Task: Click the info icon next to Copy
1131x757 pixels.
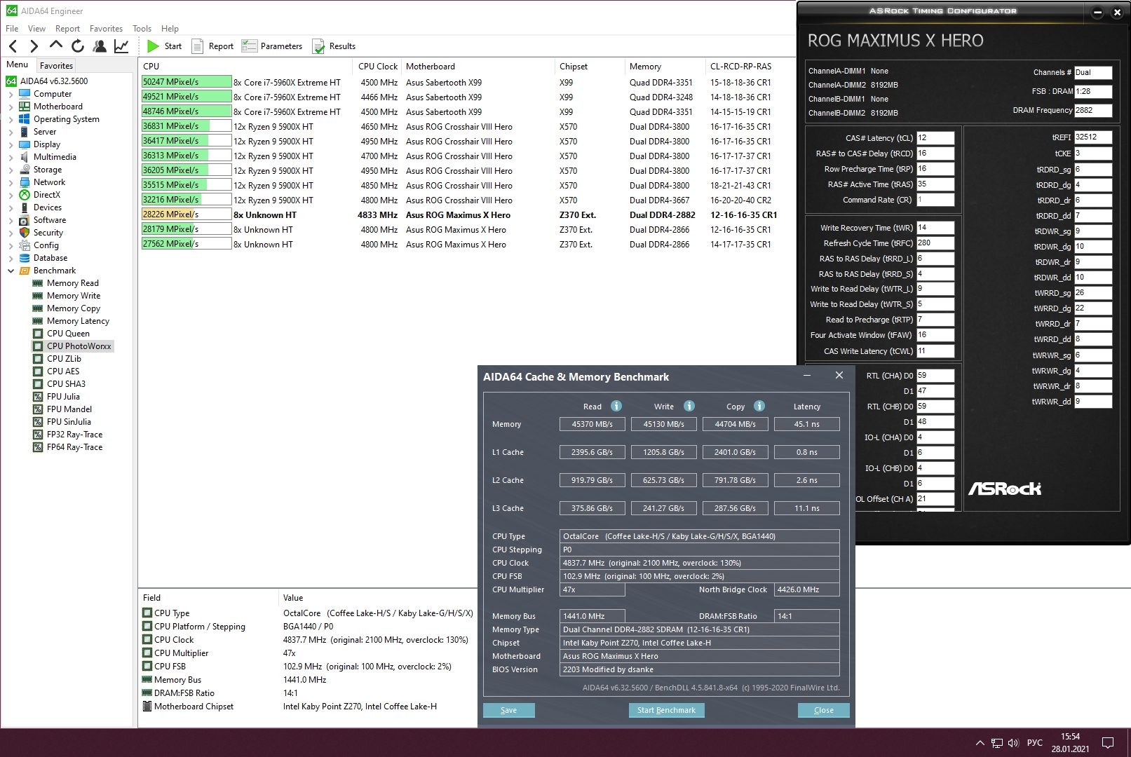Action: click(759, 407)
